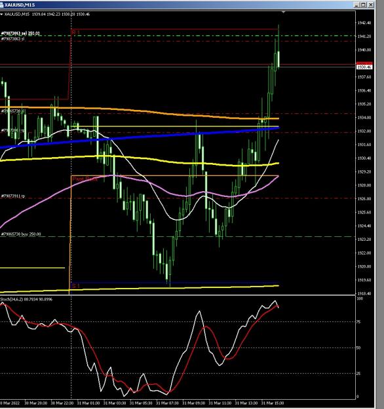Click time axis label 30 Mar 22:30
This screenshot has width=384, height=409.
pyautogui.click(x=62, y=403)
